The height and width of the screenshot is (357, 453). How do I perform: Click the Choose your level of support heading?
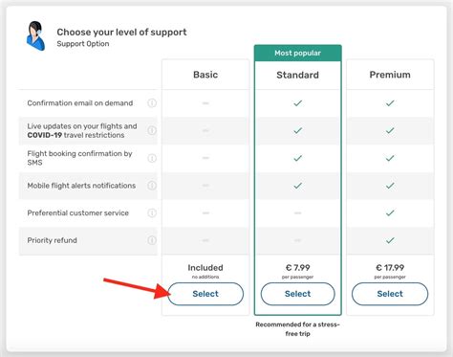pyautogui.click(x=121, y=32)
